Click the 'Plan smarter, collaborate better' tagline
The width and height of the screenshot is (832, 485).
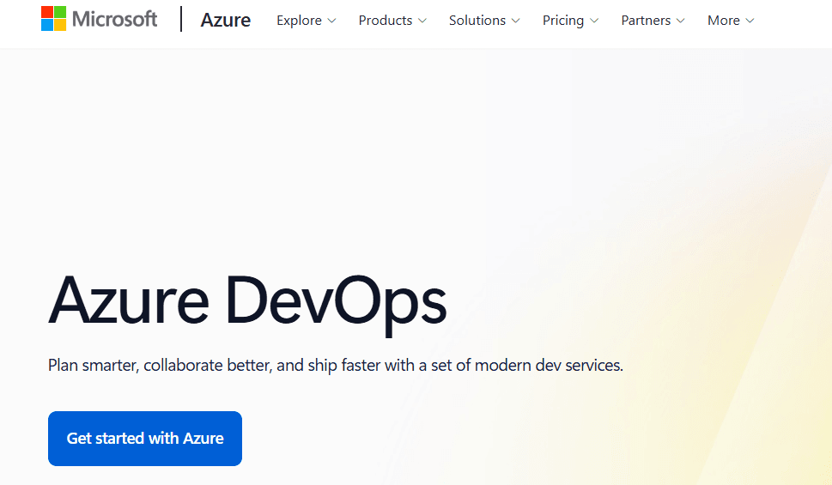point(336,365)
